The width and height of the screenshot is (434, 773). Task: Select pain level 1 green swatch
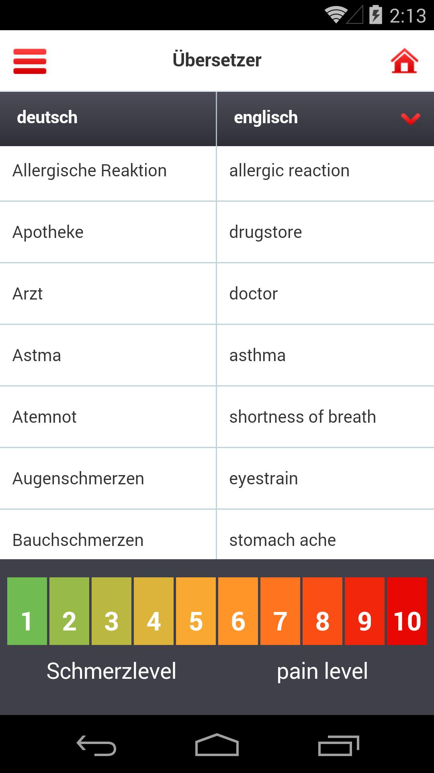click(x=27, y=611)
